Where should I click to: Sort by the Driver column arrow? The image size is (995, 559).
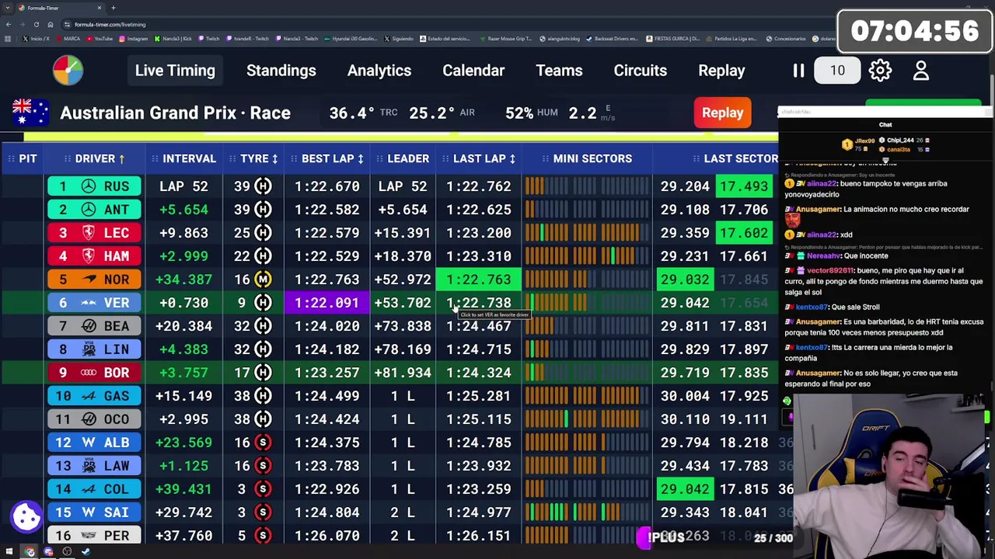tap(122, 158)
